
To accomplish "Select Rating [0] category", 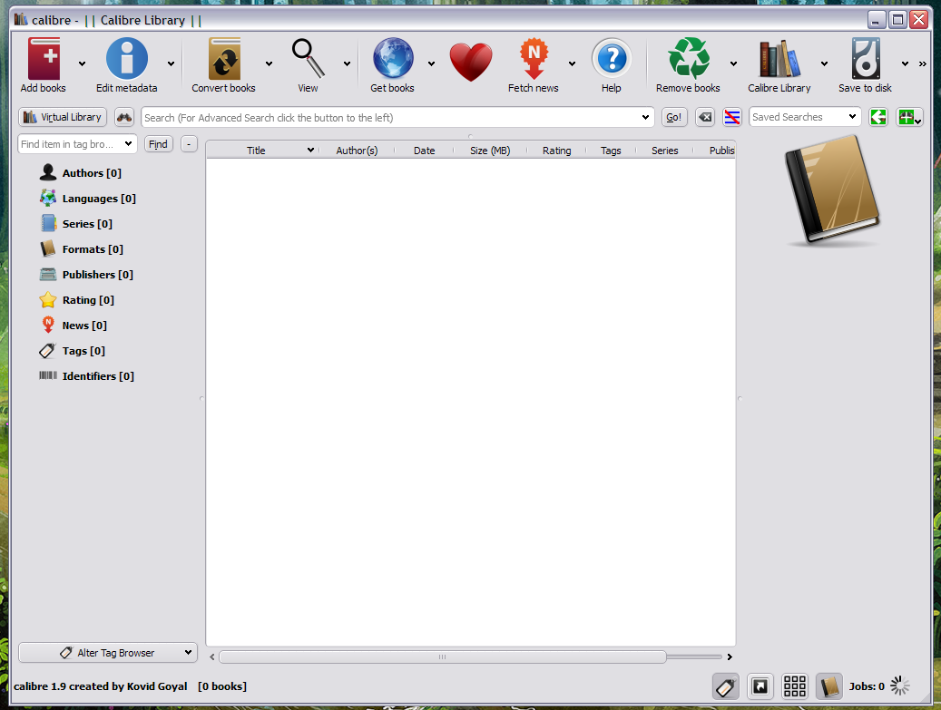I will point(88,300).
